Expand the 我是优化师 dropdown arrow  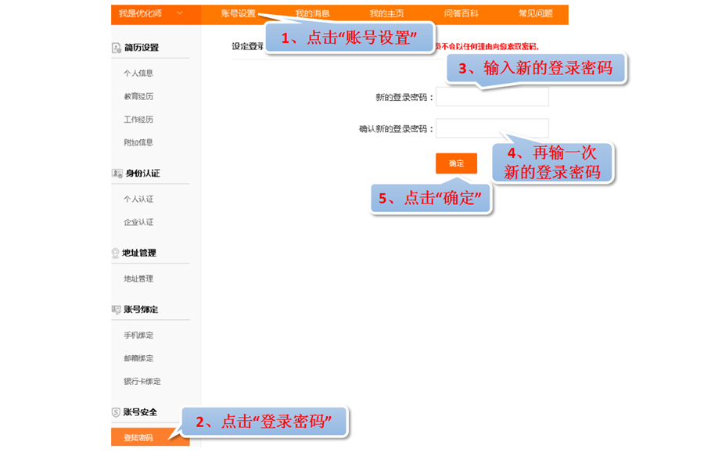click(180, 13)
